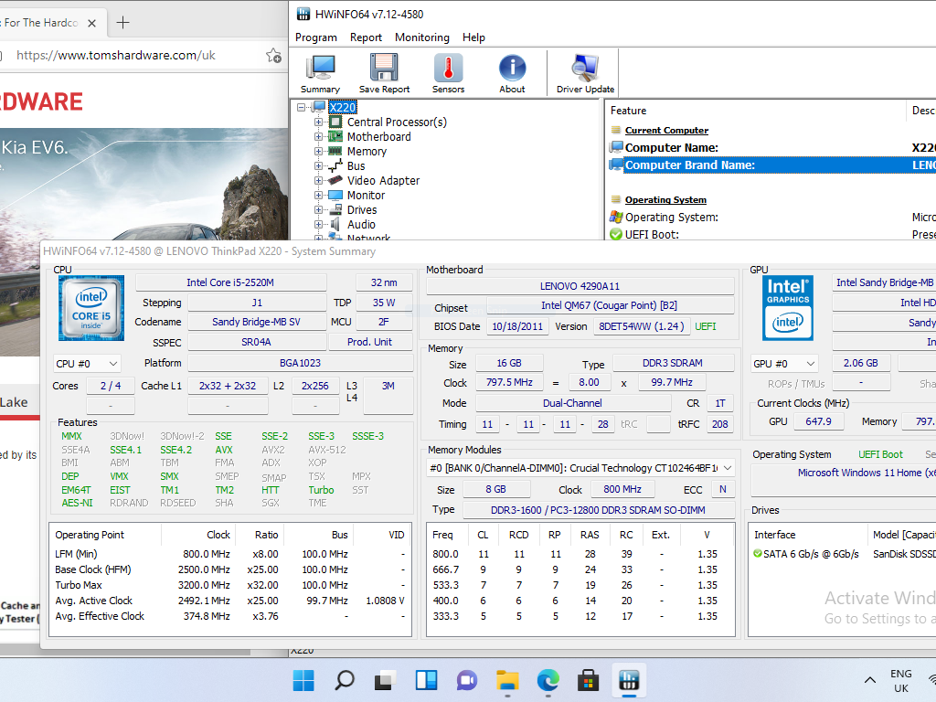
Task: Open Microsoft Edge from the taskbar
Action: (x=548, y=681)
